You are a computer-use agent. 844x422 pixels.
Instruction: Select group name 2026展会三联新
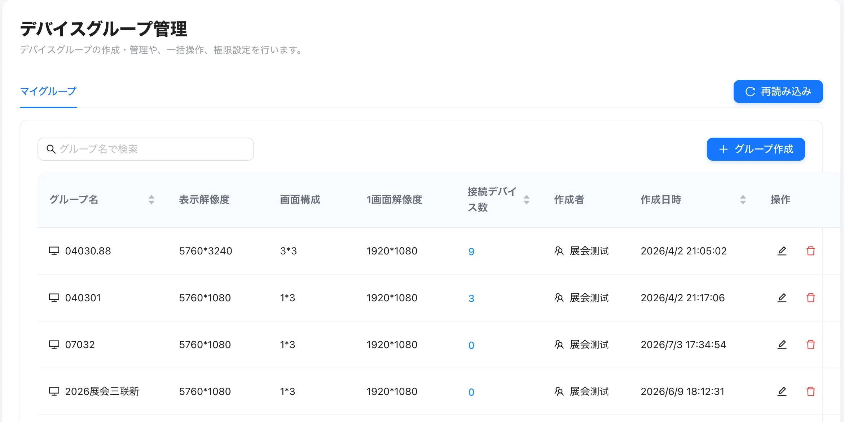tap(102, 391)
